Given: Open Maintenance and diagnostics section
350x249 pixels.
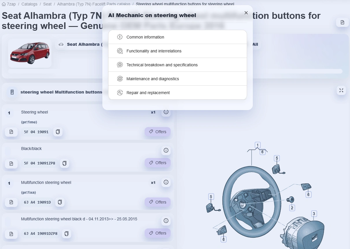Looking at the screenshot, I should 178,79.
